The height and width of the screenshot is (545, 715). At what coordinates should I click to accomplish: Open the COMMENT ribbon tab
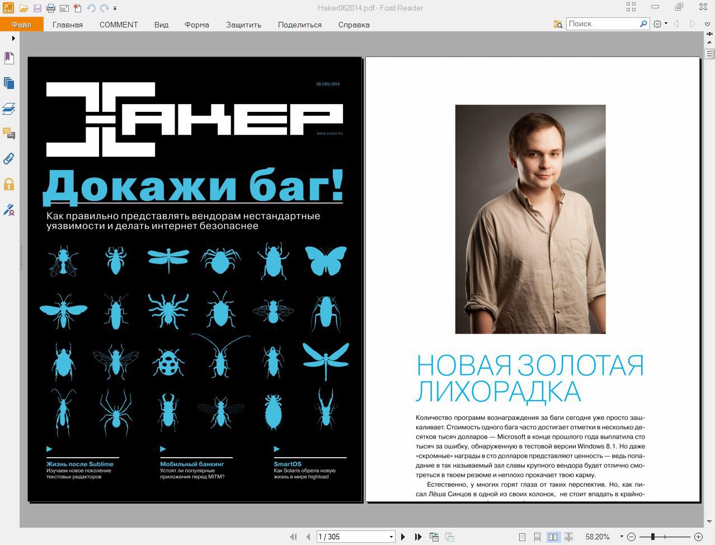(119, 25)
